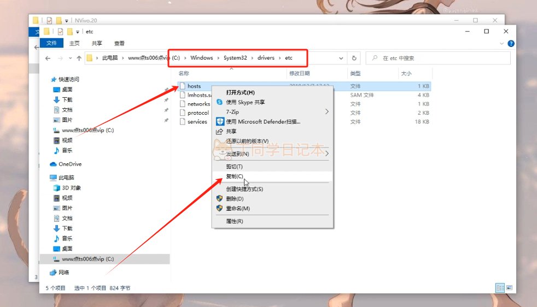Click the properties quick access toolbar icon
The width and height of the screenshot is (537, 307).
(x=61, y=32)
